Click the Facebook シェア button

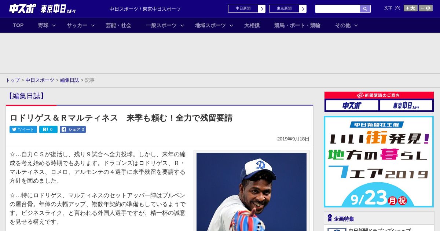[x=73, y=129]
